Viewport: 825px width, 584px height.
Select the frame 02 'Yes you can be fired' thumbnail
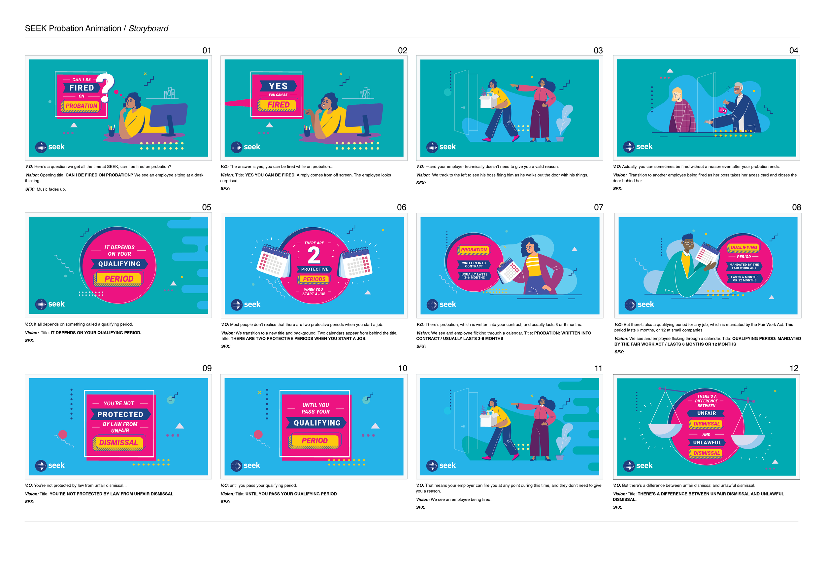tap(314, 108)
